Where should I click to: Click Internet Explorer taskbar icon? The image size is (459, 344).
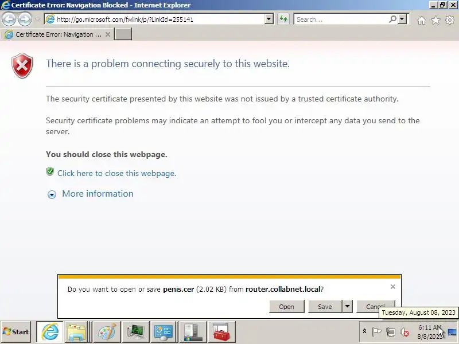click(x=49, y=332)
